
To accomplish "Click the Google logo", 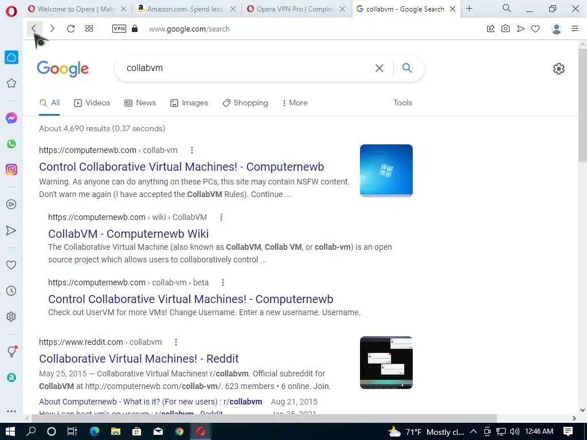I will point(62,69).
